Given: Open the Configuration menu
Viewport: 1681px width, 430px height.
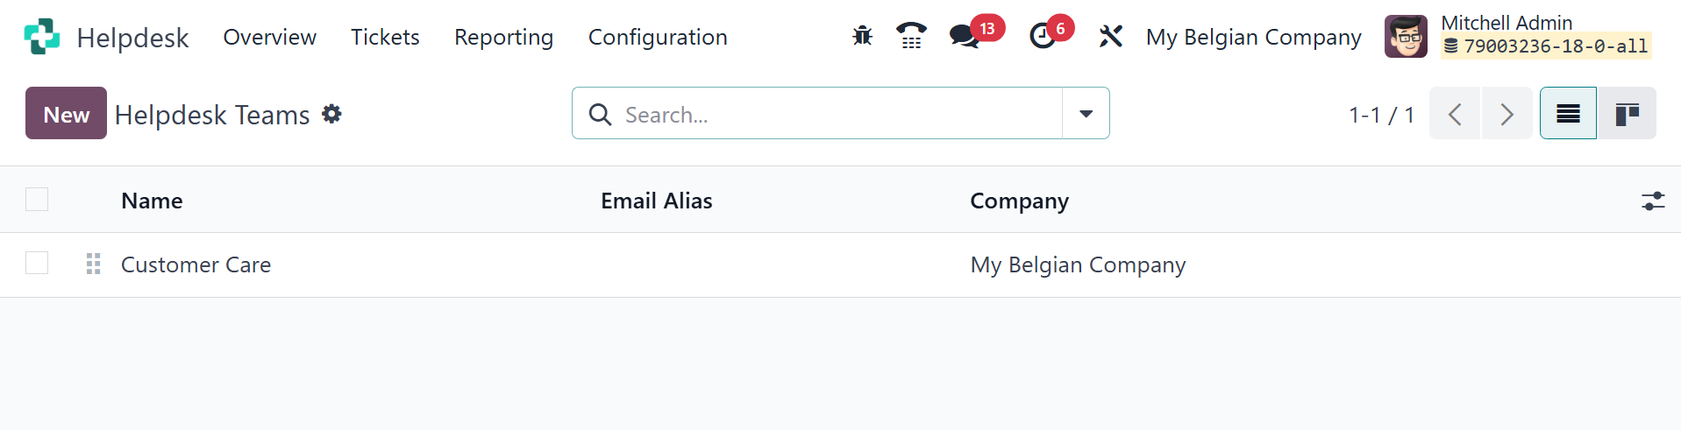Looking at the screenshot, I should click(x=658, y=38).
